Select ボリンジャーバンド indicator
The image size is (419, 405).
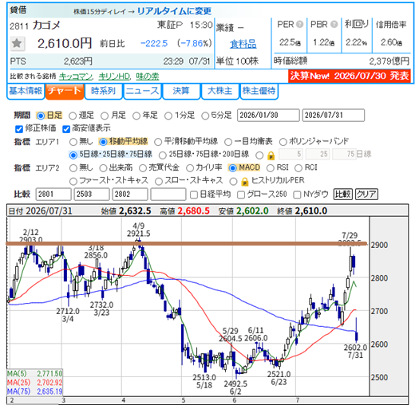click(x=283, y=142)
